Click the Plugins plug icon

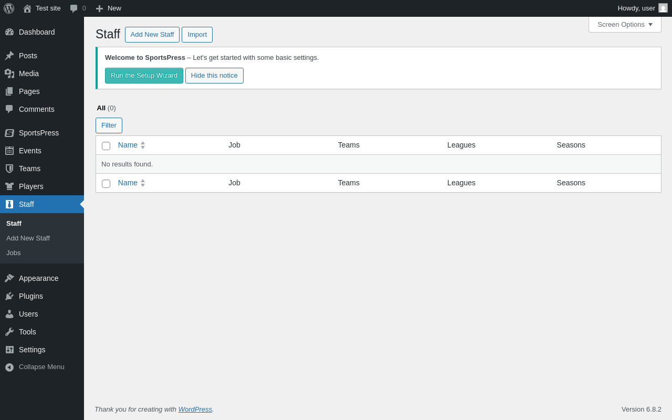[9, 296]
